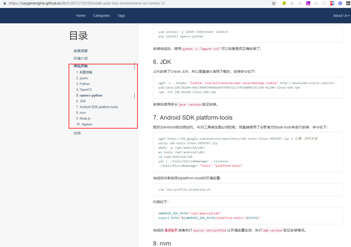
Task: Click the grey sitemap tree extension icon
Action: pos(300,3)
